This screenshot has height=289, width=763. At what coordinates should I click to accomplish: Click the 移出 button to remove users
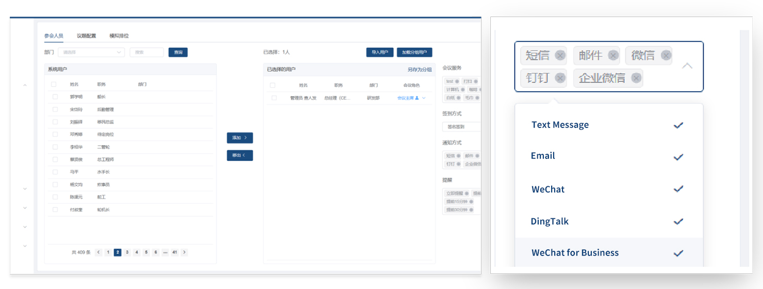click(x=240, y=155)
